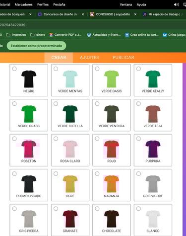Go to the PUBLICAR tab
This screenshot has width=186, height=236.
pyautogui.click(x=124, y=58)
